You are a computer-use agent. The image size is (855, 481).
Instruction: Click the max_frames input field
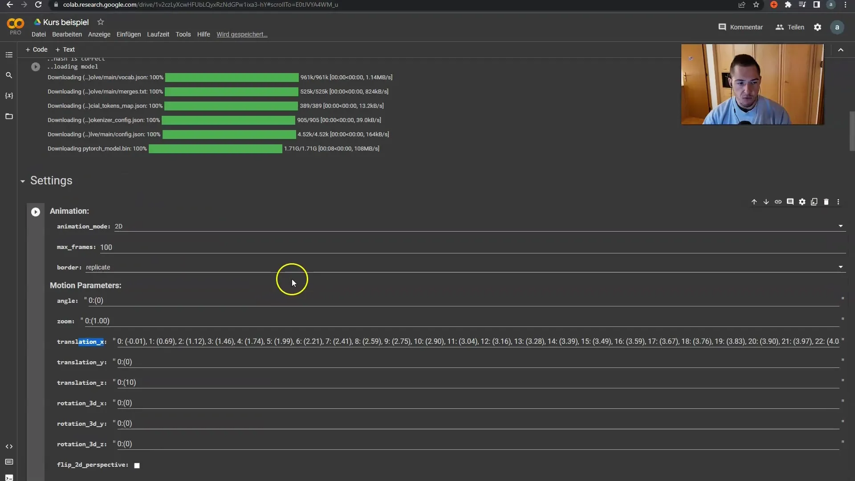click(473, 247)
